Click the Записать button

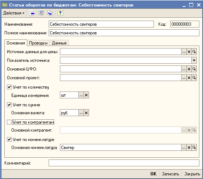coord(170,174)
